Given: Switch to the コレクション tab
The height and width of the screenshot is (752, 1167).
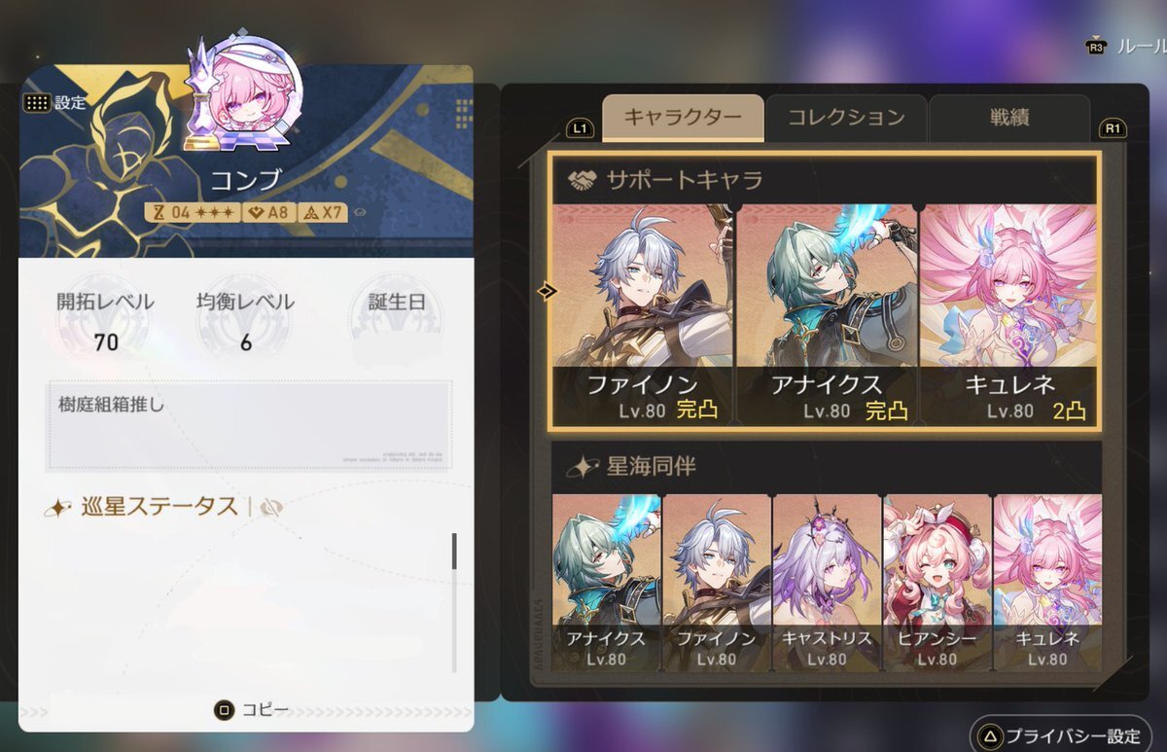Looking at the screenshot, I should point(846,119).
